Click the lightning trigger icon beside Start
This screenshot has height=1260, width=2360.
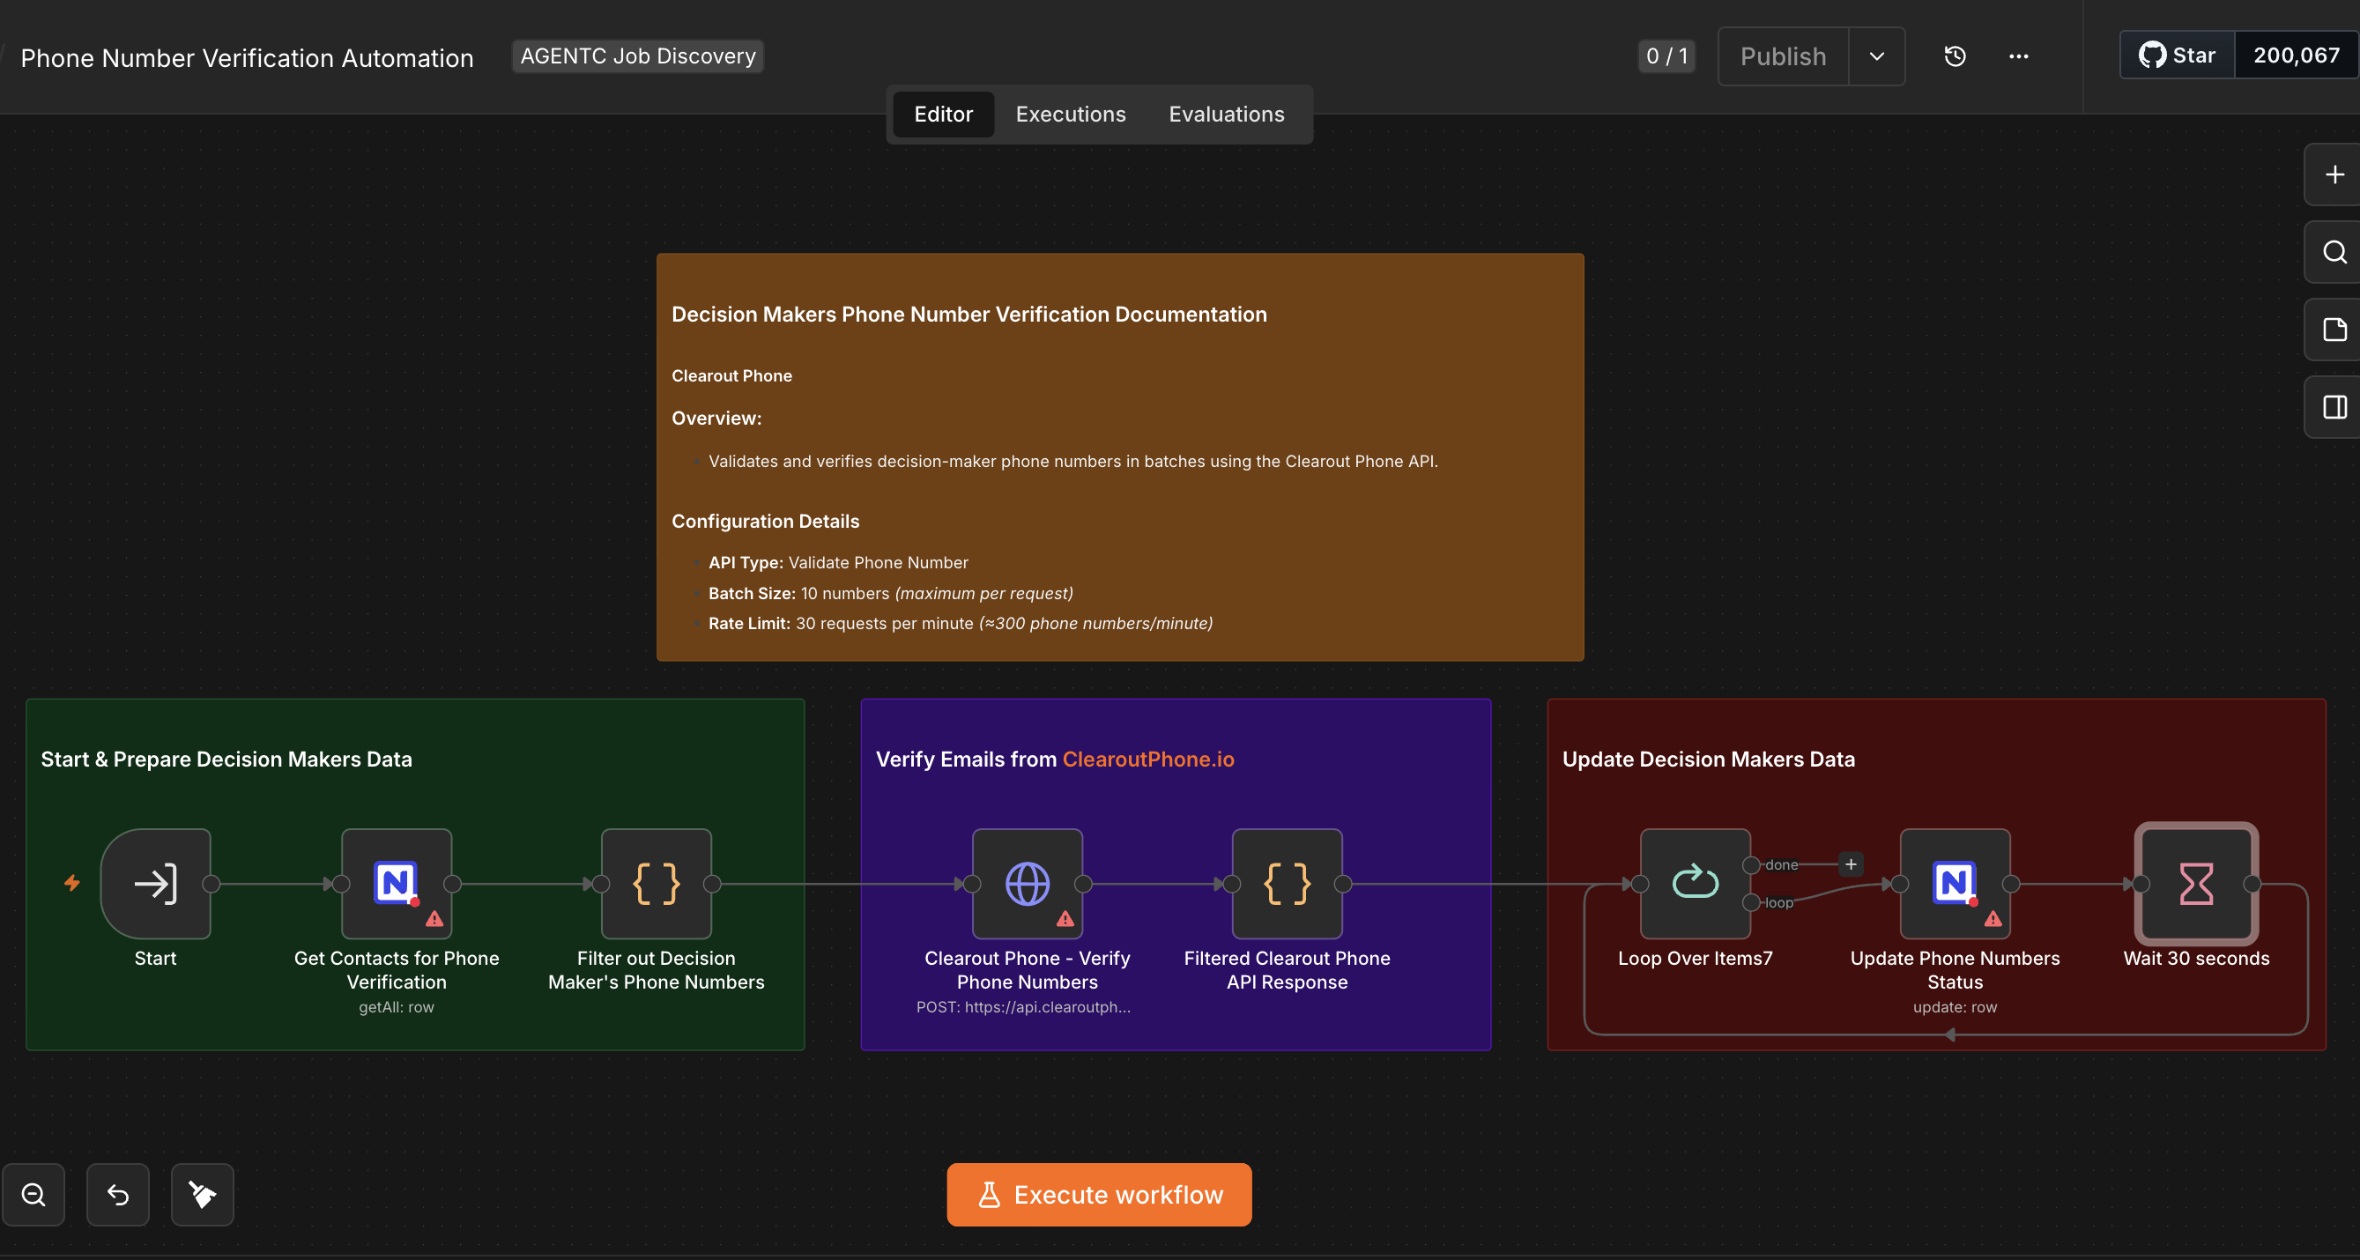72,883
